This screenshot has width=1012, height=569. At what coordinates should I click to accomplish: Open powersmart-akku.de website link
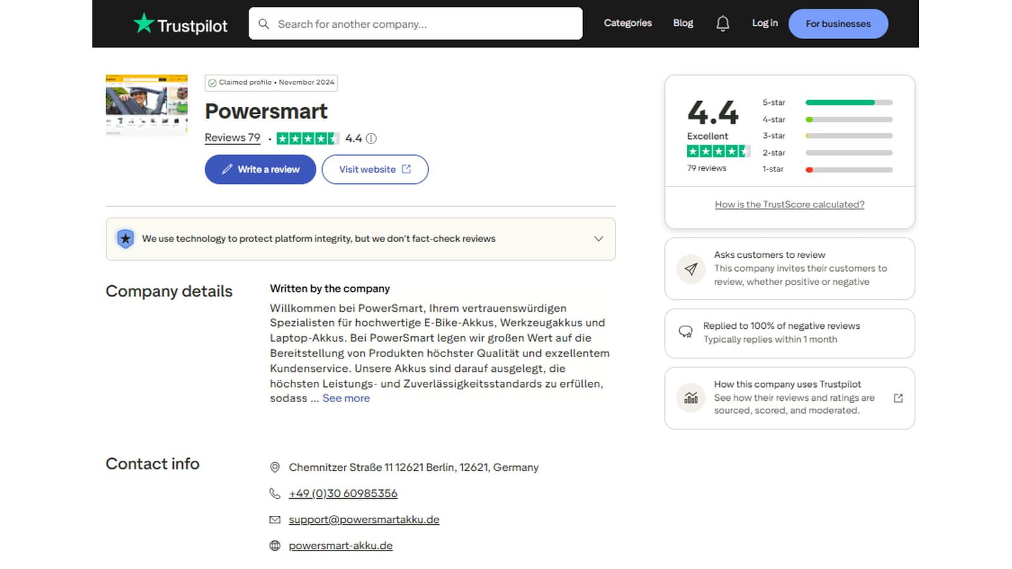click(340, 546)
